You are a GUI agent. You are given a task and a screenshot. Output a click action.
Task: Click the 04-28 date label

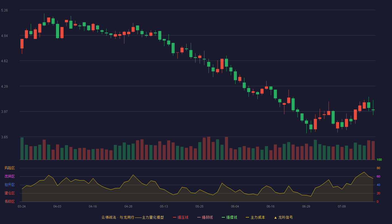click(128, 206)
